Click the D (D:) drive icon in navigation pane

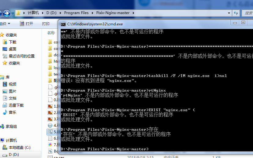[x=5, y=155]
